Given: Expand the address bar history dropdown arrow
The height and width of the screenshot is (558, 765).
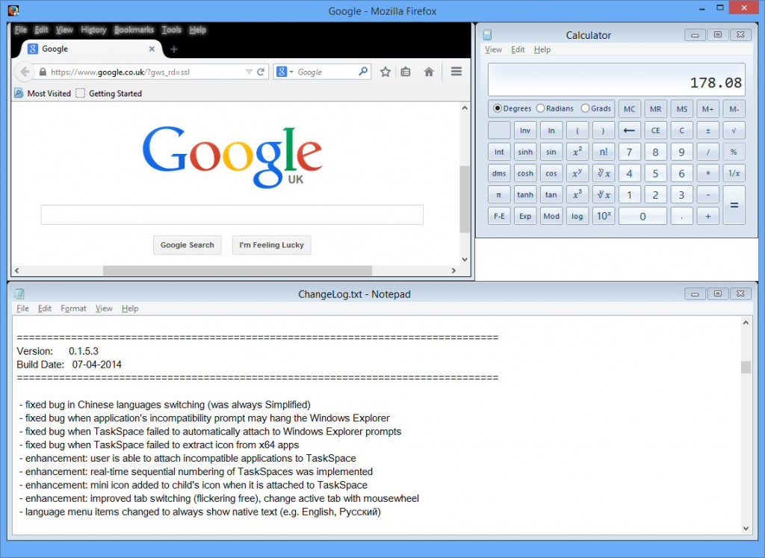Looking at the screenshot, I should (249, 72).
